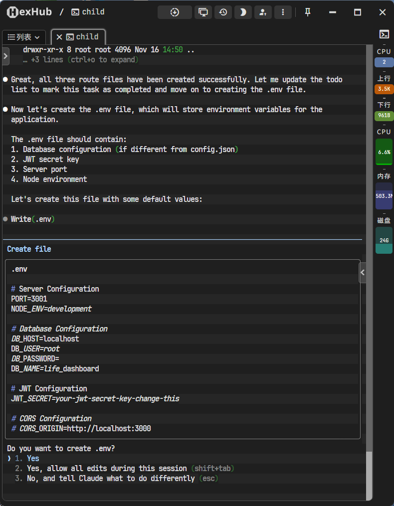Viewport: 394px width, 506px height.
Task: Open the three-dot more options menu
Action: point(283,12)
